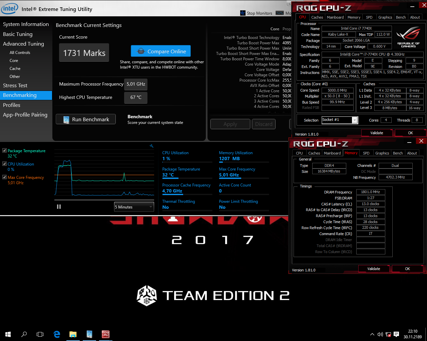Select Other under Advanced Tuning
Image resolution: width=427 pixels, height=341 pixels.
tap(15, 77)
